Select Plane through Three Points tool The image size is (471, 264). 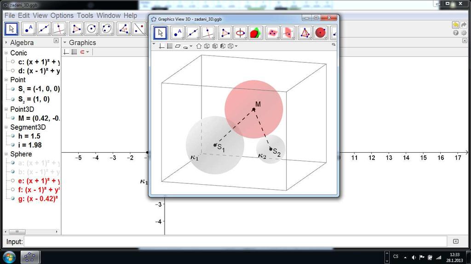point(273,33)
